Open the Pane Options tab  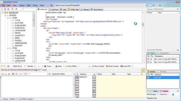click(x=97, y=9)
